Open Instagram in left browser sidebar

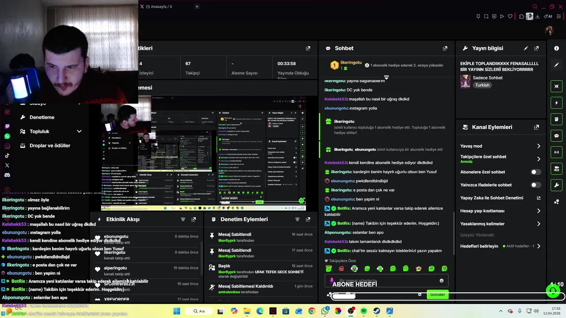[7, 146]
